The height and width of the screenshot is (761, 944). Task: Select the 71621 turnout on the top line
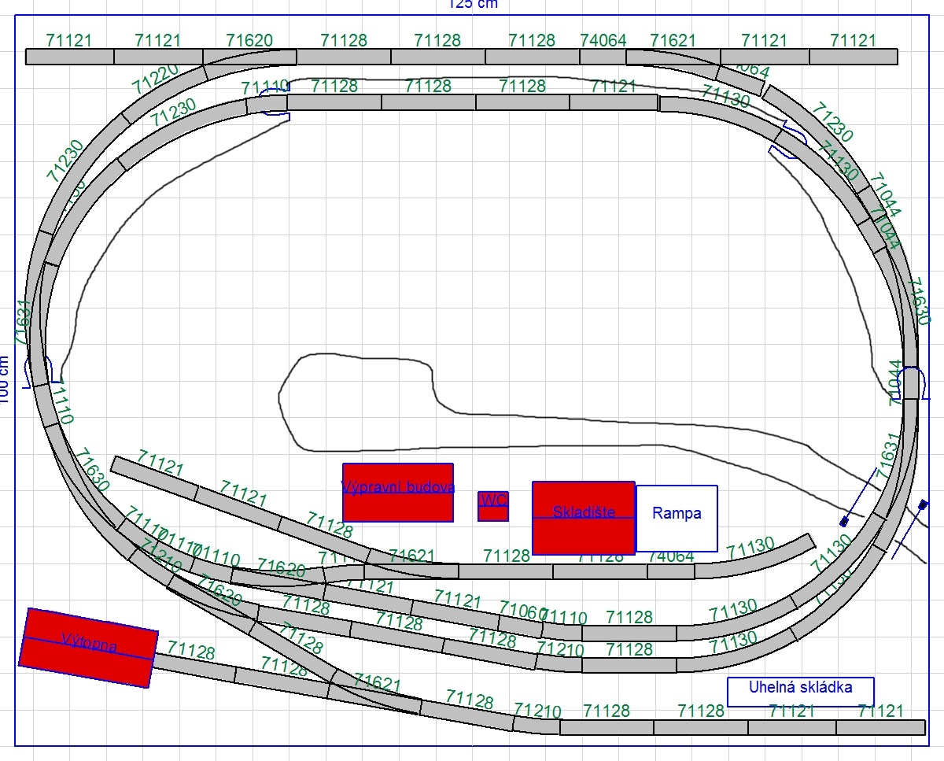(673, 57)
